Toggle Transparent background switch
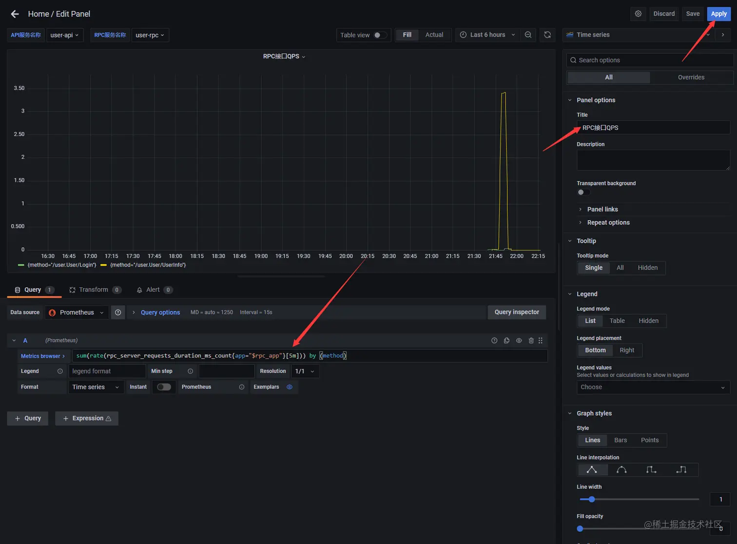The image size is (737, 544). (x=583, y=192)
